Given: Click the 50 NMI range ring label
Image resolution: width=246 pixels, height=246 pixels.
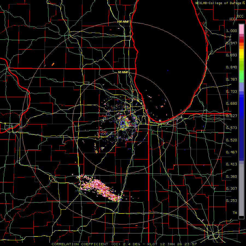Looking at the screenshot, I should (122, 72).
